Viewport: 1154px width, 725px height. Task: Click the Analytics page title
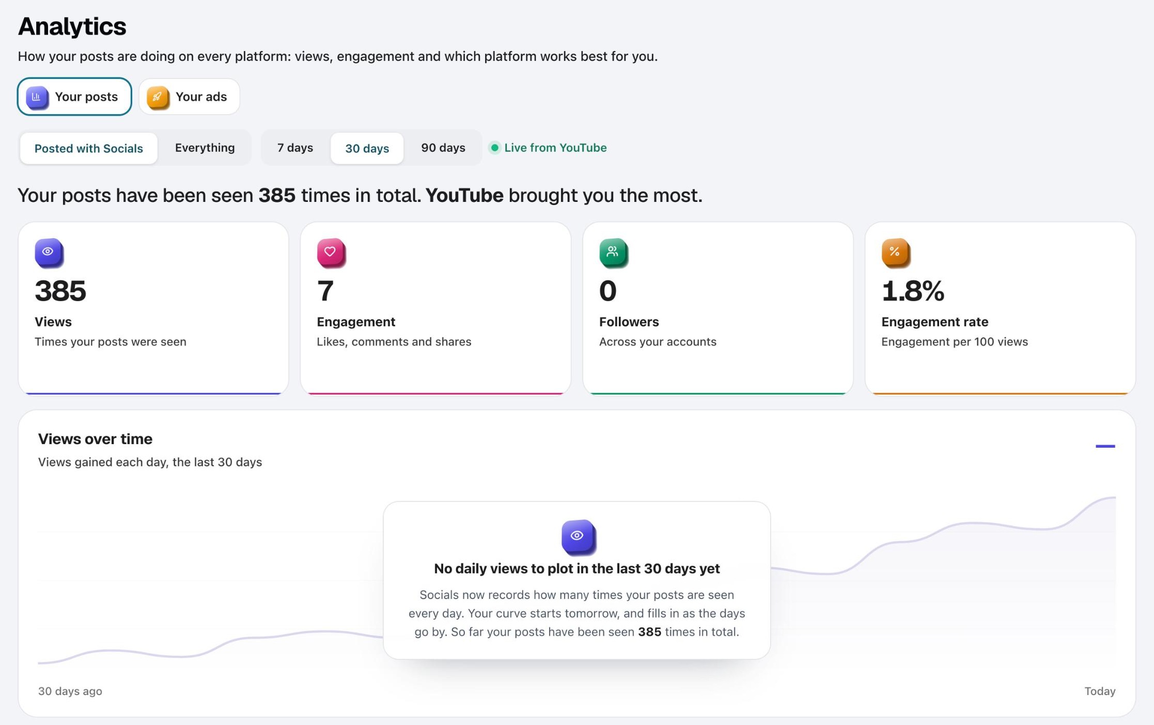tap(72, 26)
